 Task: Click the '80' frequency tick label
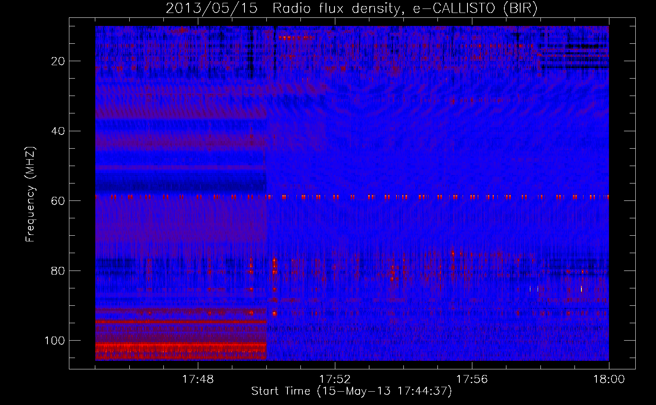[58, 271]
